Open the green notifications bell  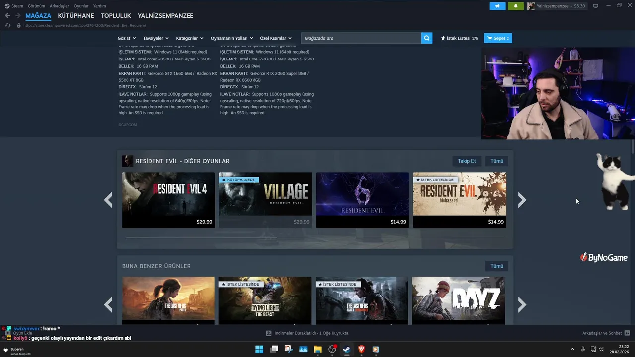(516, 6)
